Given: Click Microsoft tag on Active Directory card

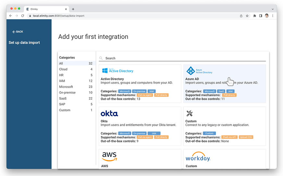Looking at the screenshot, I should pos(125,91).
